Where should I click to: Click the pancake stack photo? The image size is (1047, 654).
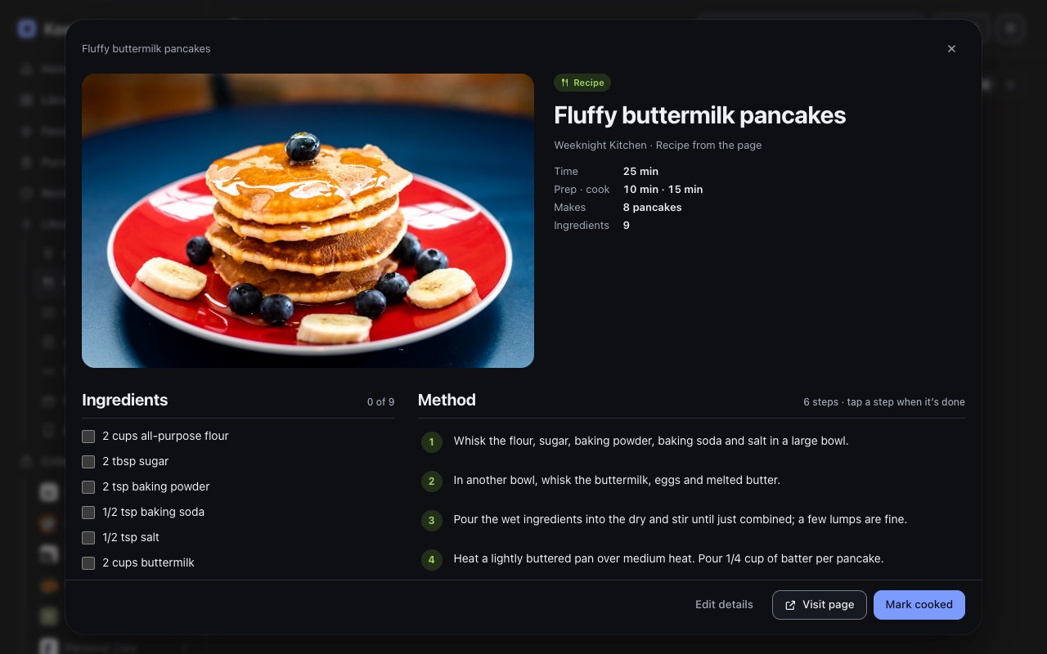[x=308, y=221]
